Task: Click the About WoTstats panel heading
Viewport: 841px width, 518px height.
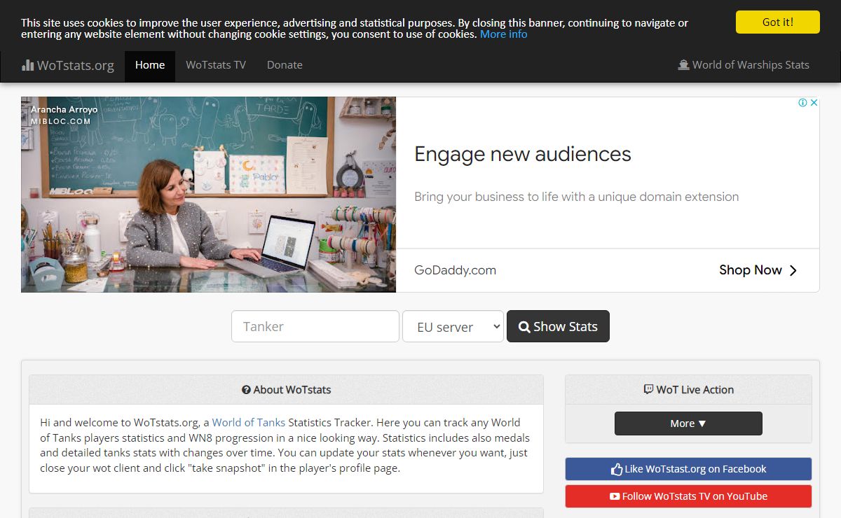Action: point(286,390)
